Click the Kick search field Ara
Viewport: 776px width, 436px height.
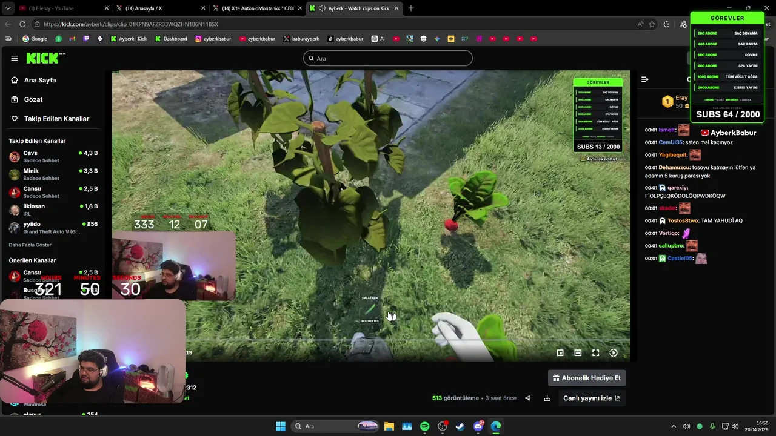point(388,58)
